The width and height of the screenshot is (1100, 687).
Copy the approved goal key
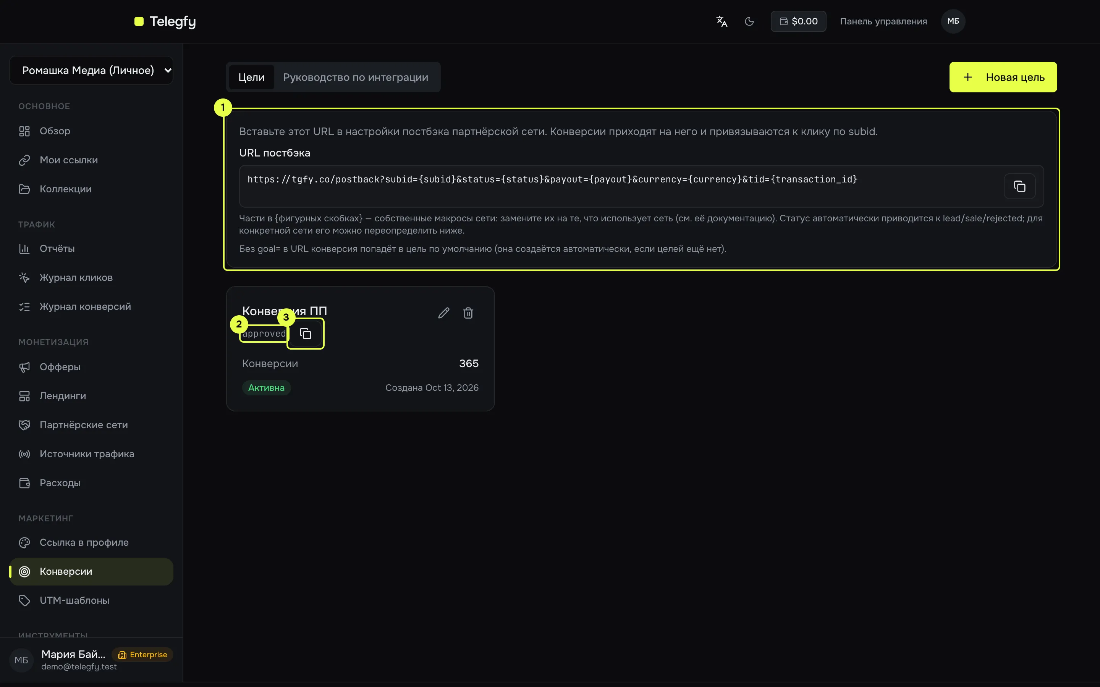tap(306, 334)
